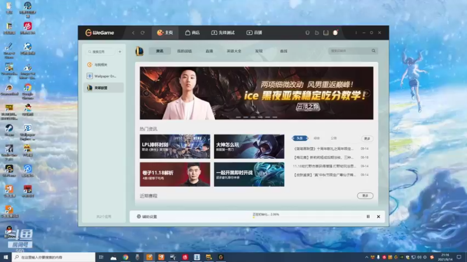Image resolution: width=467 pixels, height=262 pixels.
Task: Refresh the page with the reload icon
Action: [x=142, y=33]
